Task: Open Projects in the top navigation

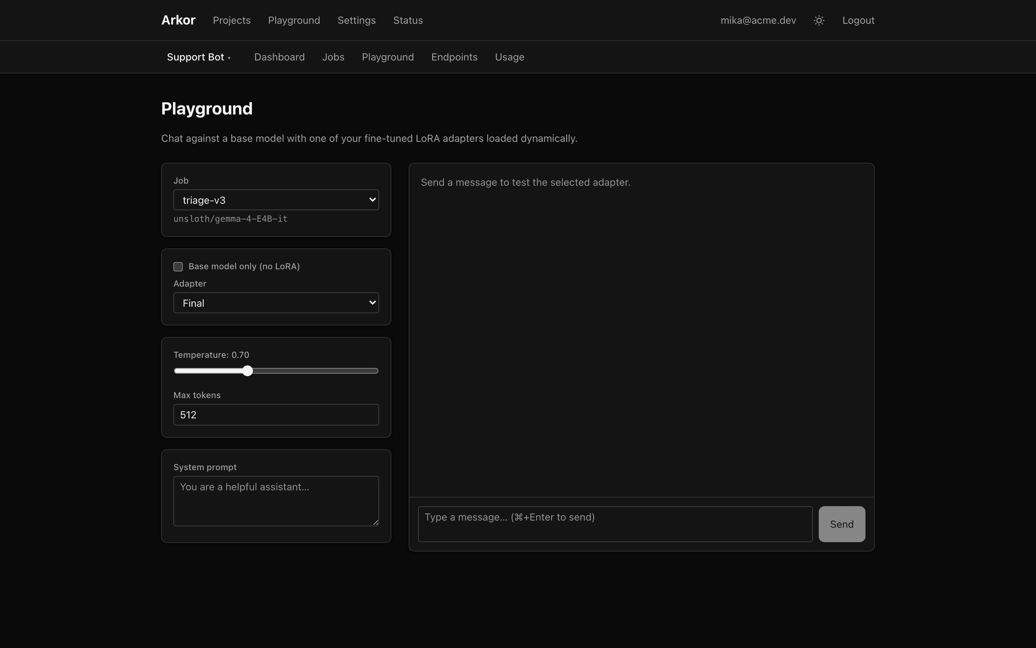Action: pos(232,20)
